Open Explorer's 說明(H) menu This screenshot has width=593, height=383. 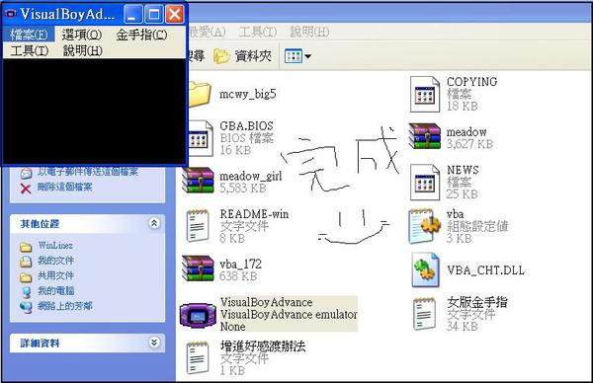tap(309, 32)
